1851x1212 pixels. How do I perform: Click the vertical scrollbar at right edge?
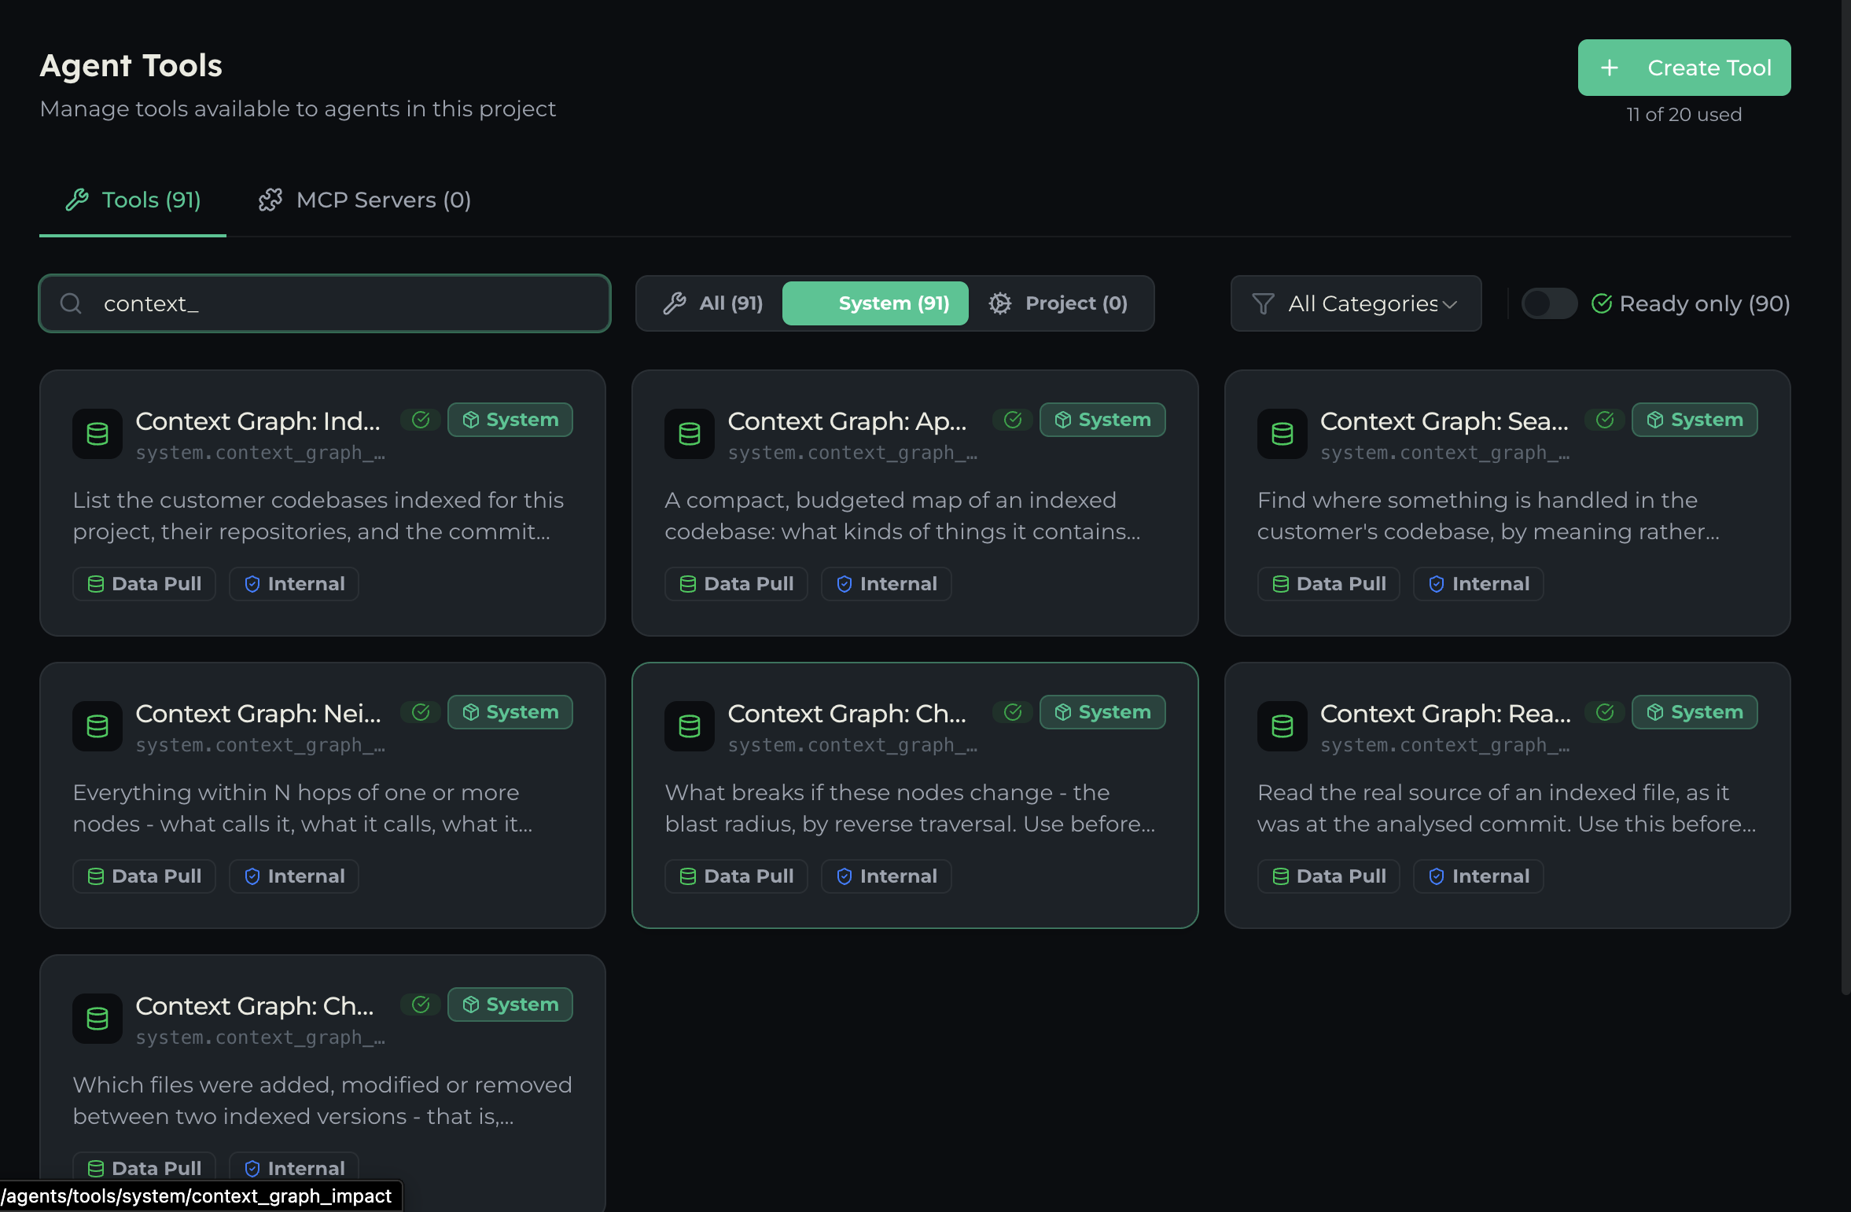[x=1845, y=497]
